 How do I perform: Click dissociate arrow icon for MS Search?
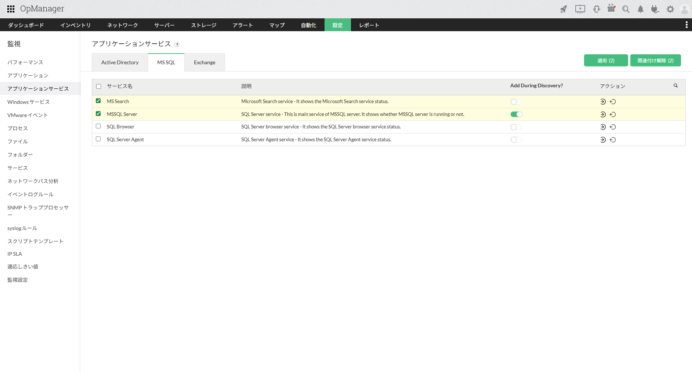pos(613,102)
